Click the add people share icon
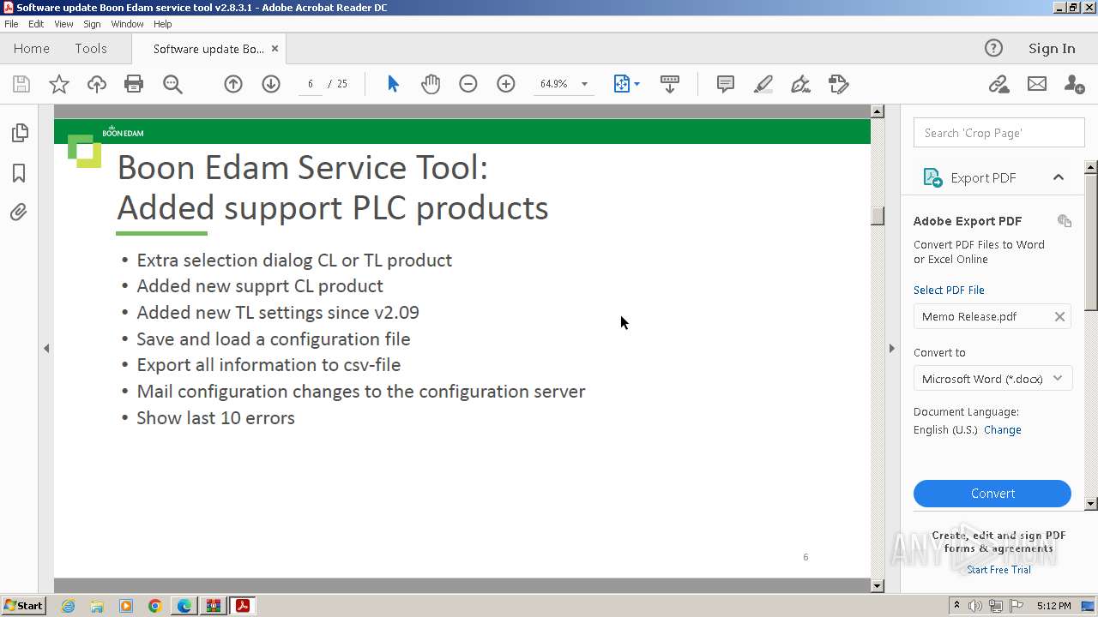1098x617 pixels. [1074, 84]
